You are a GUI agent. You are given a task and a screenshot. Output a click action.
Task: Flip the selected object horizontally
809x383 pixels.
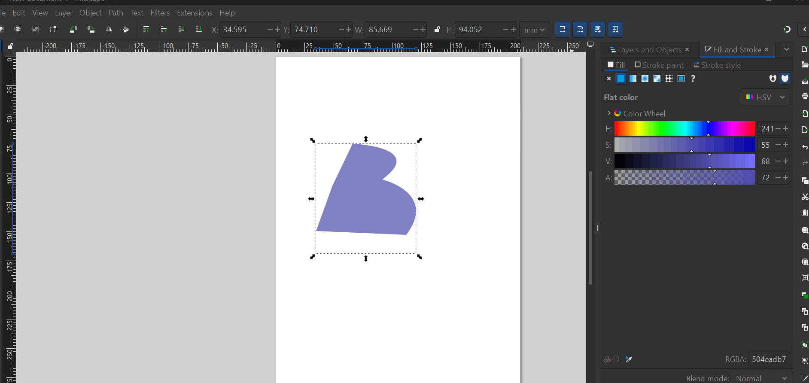pos(109,30)
